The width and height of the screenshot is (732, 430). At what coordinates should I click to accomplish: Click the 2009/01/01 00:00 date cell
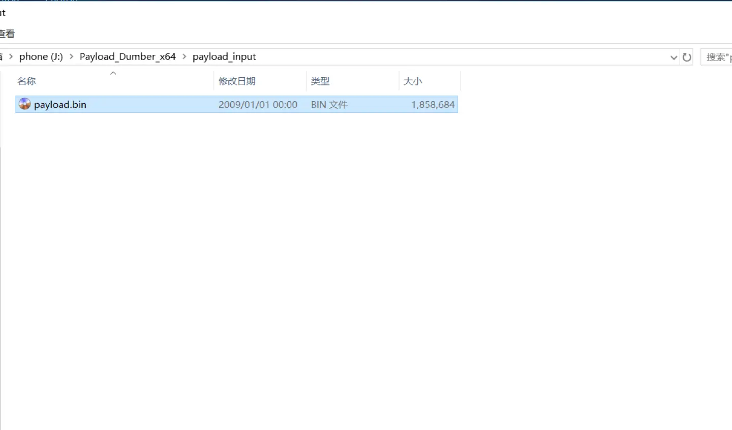coord(258,105)
